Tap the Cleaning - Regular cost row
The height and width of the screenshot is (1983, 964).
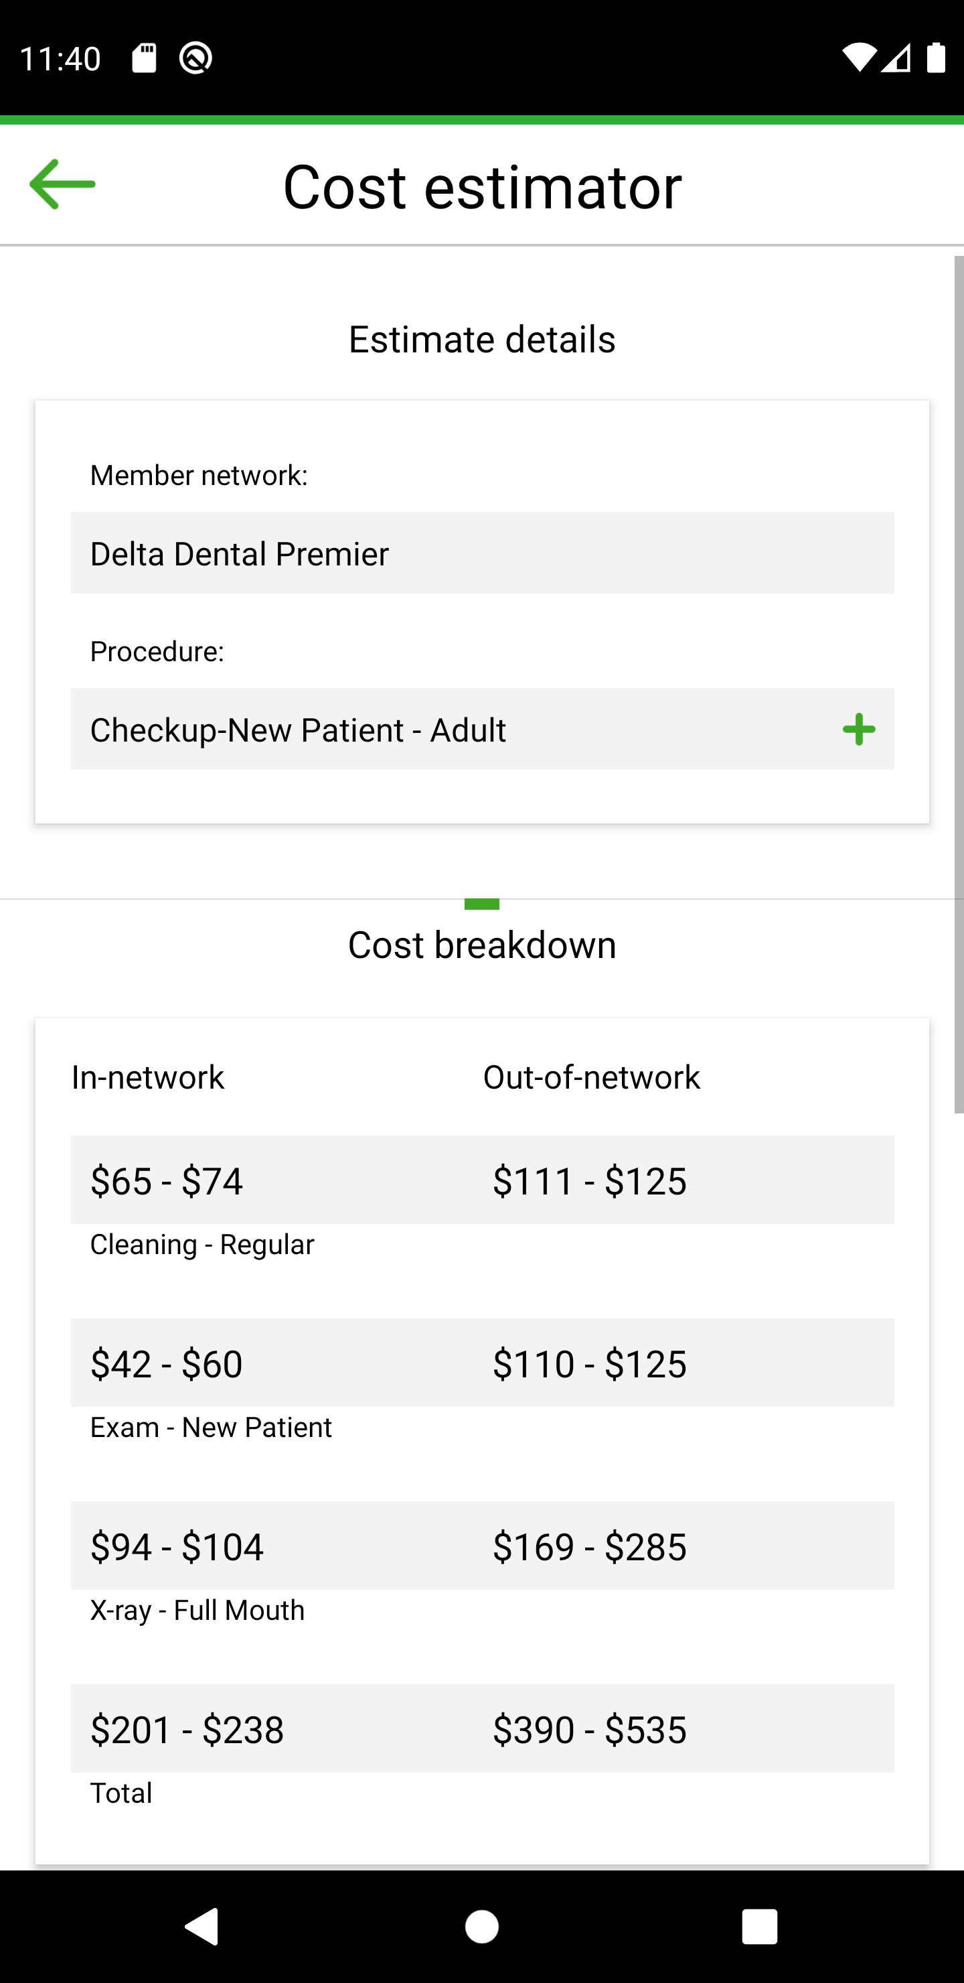[481, 1179]
